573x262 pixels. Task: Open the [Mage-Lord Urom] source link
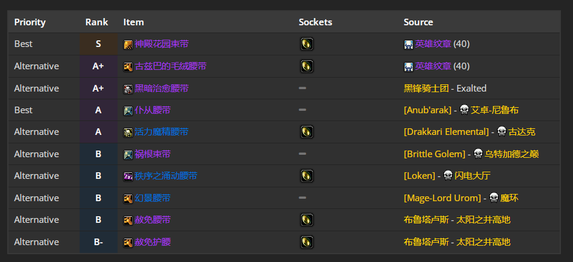click(442, 198)
